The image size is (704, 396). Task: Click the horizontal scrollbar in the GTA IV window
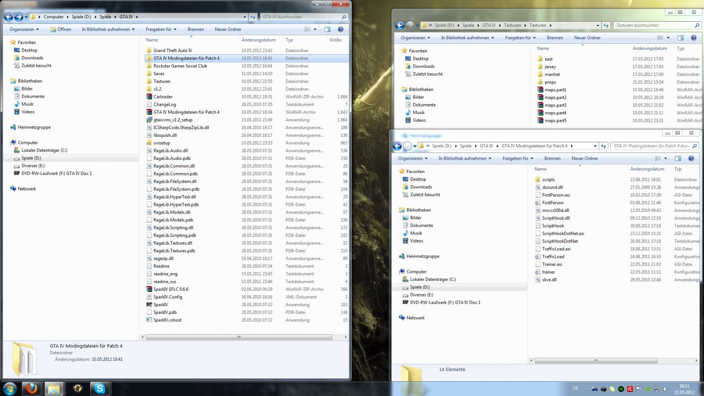pyautogui.click(x=239, y=337)
